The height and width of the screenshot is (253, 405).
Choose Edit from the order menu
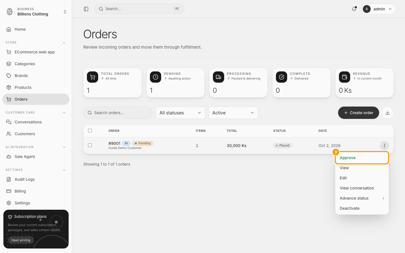click(362, 178)
